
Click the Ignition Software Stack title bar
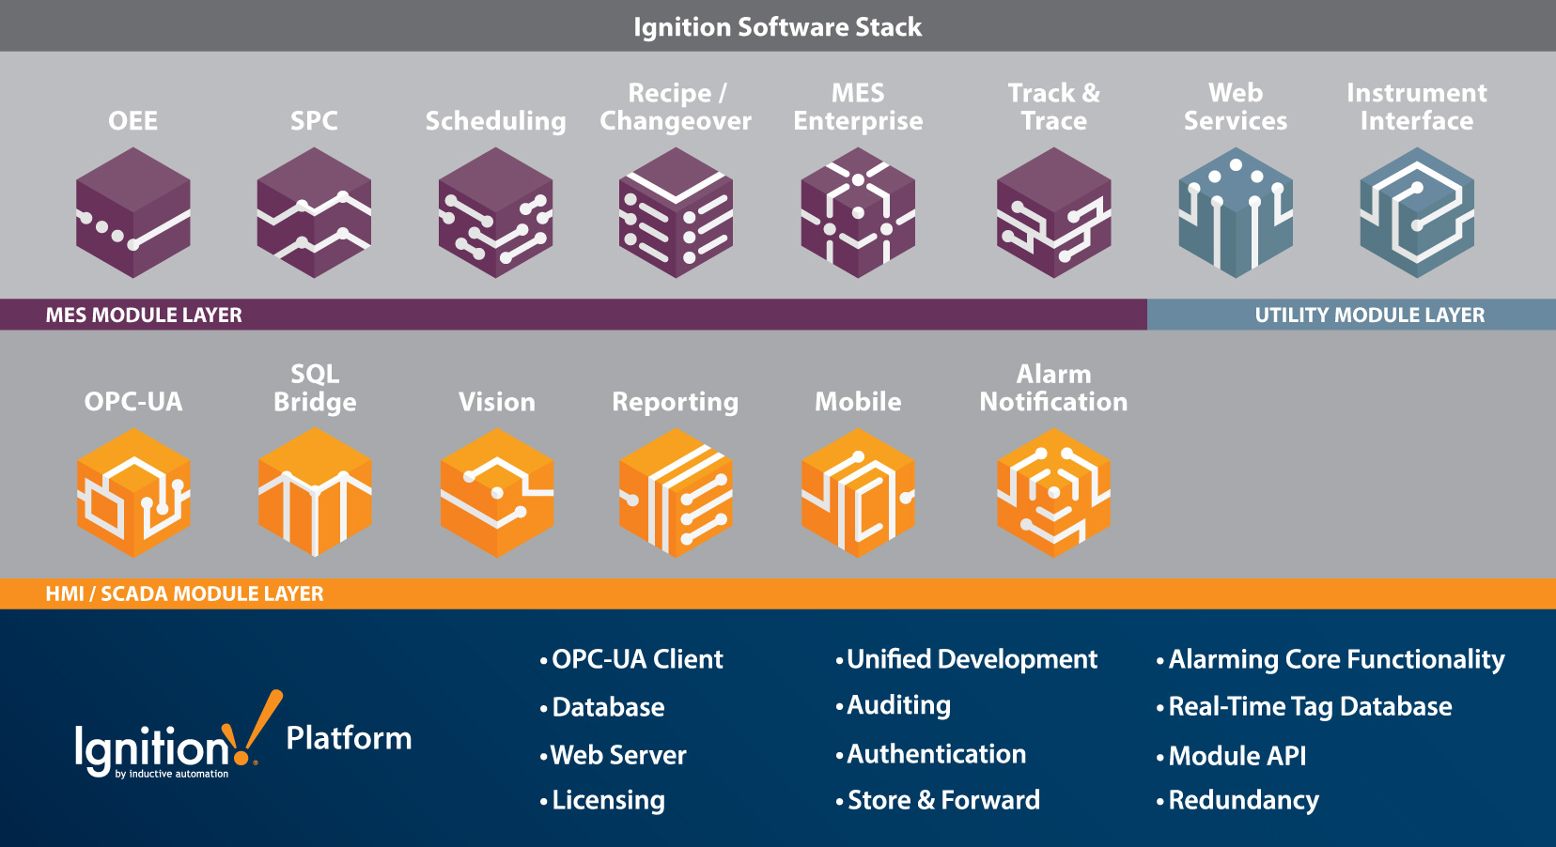click(x=778, y=26)
